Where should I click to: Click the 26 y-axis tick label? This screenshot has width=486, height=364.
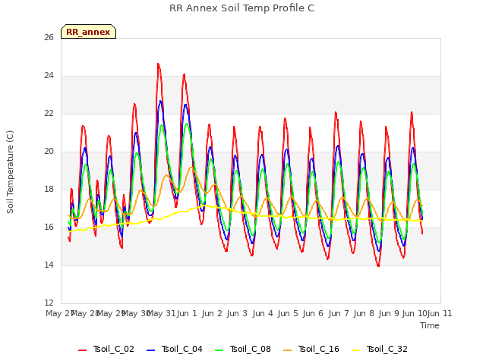pos(49,38)
